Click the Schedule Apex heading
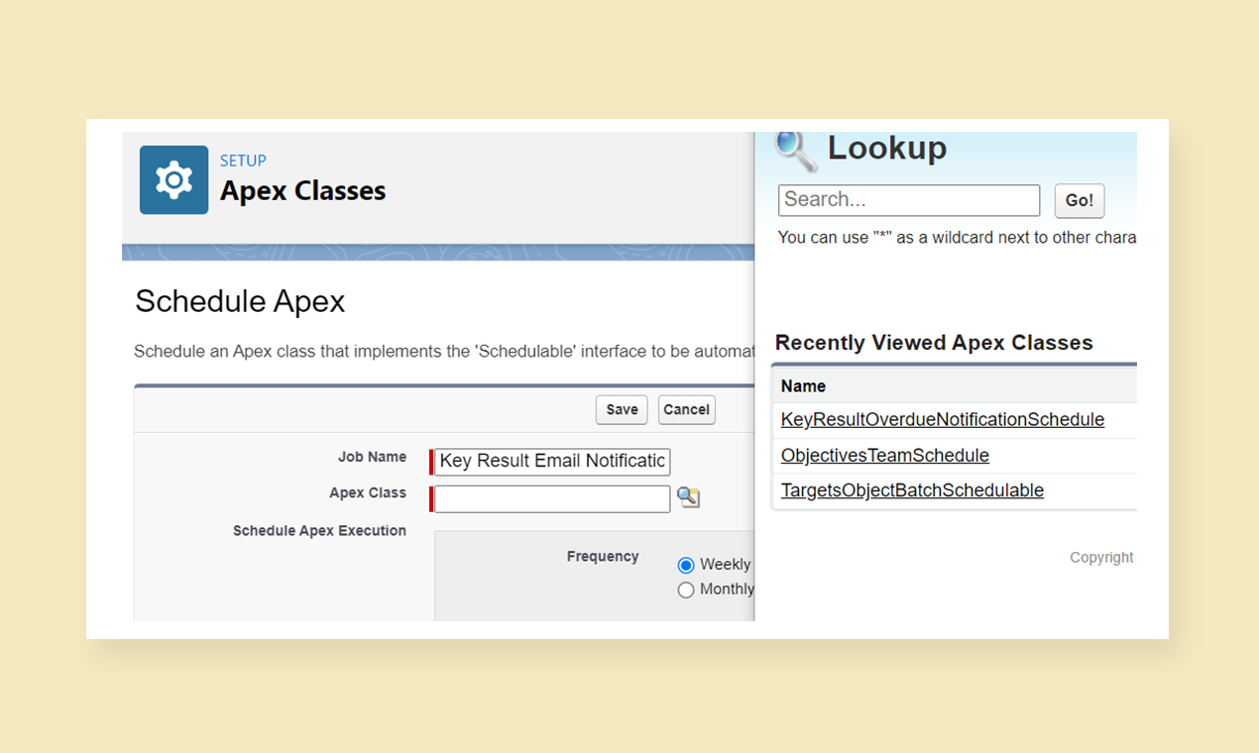1259x753 pixels. click(x=239, y=301)
